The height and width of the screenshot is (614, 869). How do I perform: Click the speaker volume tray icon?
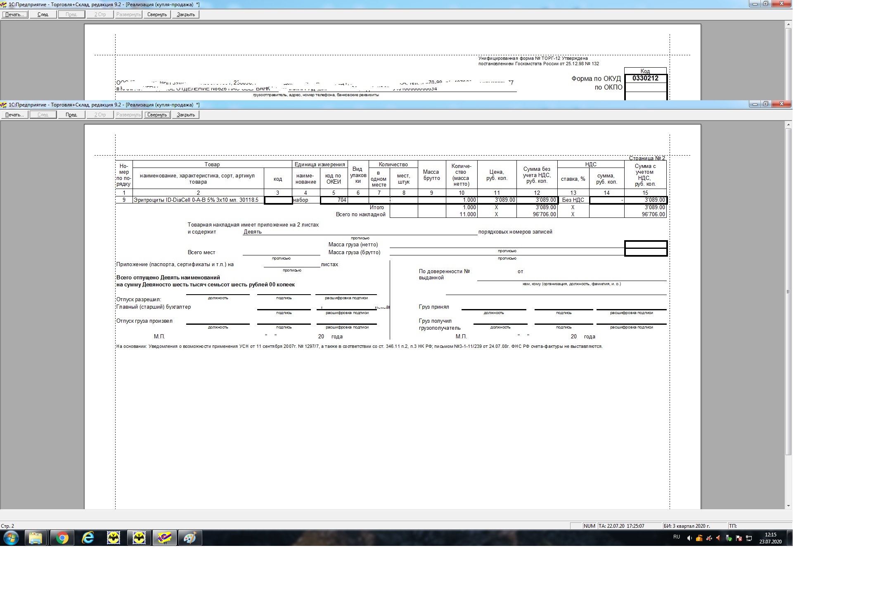(x=689, y=538)
